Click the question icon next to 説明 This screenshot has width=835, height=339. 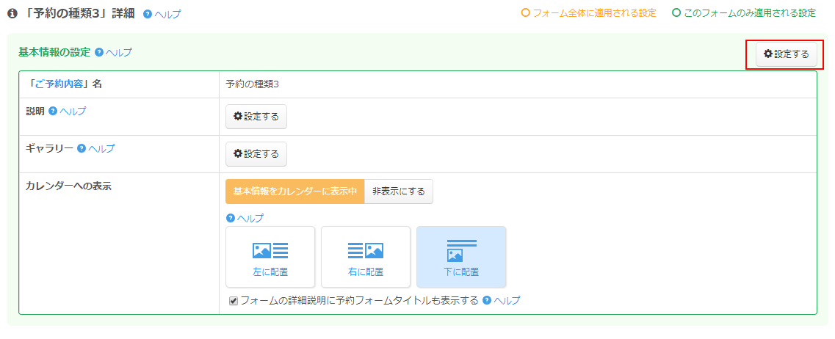tap(53, 111)
